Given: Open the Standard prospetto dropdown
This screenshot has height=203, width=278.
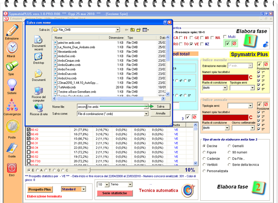Looking at the screenshot, I should click(x=83, y=189).
